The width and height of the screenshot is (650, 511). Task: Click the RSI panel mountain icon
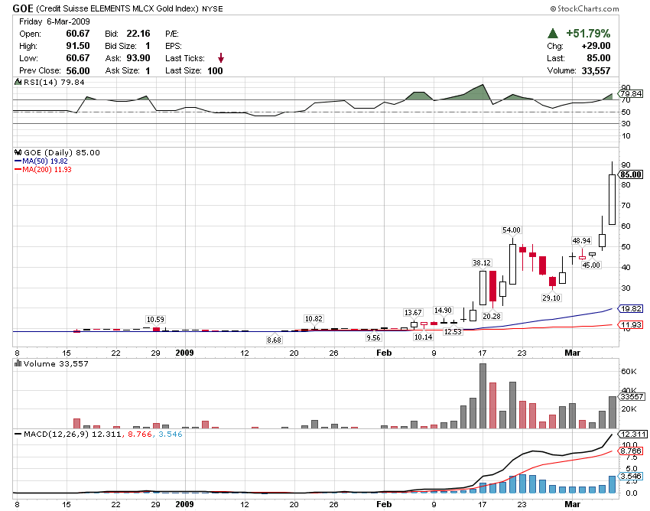[x=18, y=82]
